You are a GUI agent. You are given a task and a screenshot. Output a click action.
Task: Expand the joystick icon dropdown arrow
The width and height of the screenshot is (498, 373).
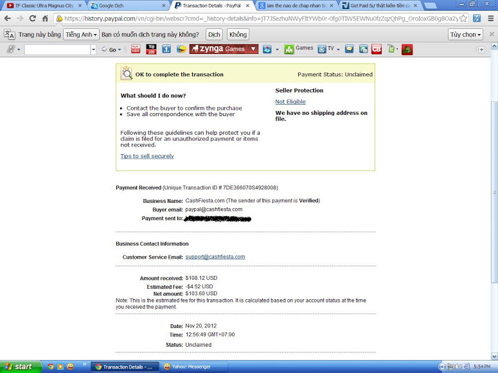[x=277, y=49]
